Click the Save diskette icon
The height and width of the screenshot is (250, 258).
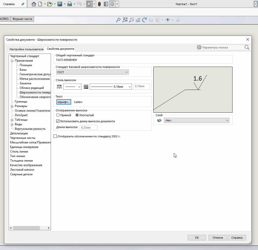[60, 4]
